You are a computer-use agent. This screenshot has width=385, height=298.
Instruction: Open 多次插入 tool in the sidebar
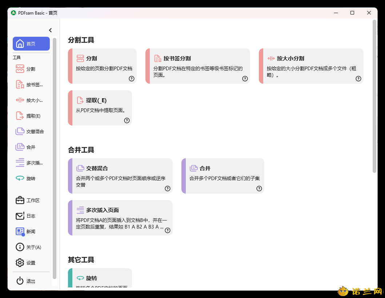pyautogui.click(x=31, y=163)
